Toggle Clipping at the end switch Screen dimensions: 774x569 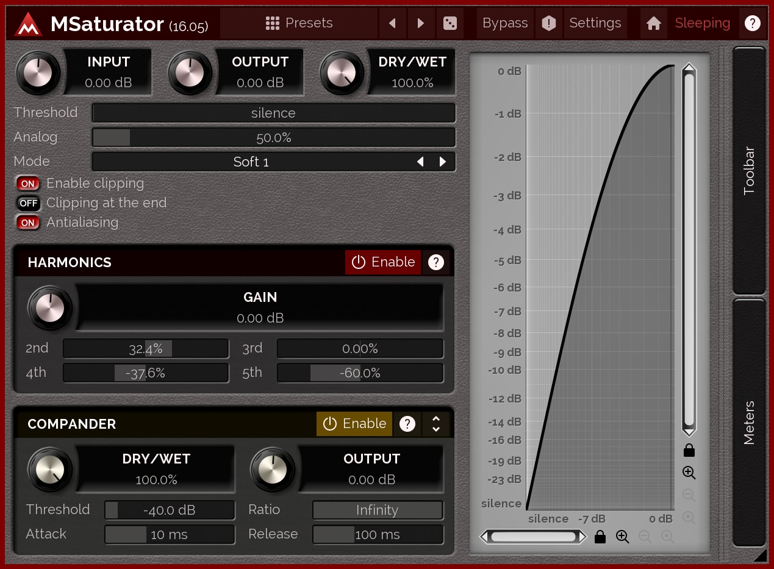click(x=28, y=203)
